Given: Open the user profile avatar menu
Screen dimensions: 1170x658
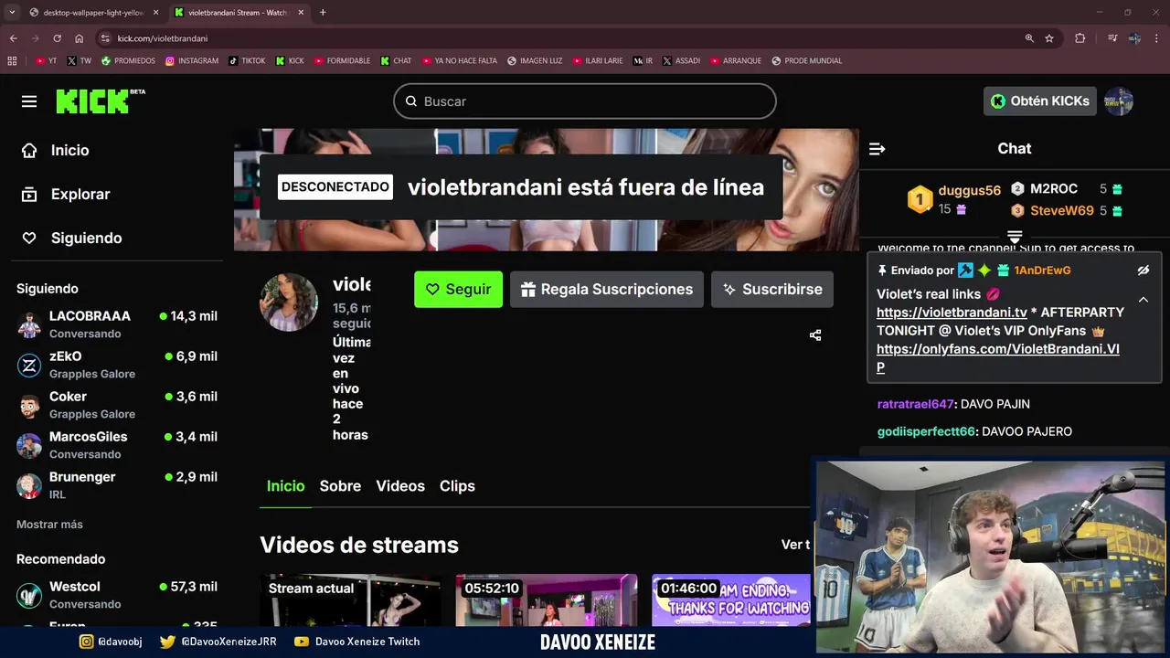Looking at the screenshot, I should [x=1119, y=101].
